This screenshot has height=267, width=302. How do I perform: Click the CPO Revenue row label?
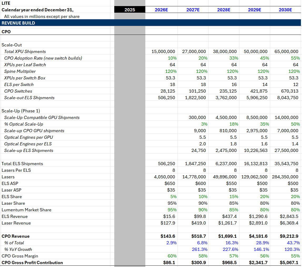tap(16, 236)
